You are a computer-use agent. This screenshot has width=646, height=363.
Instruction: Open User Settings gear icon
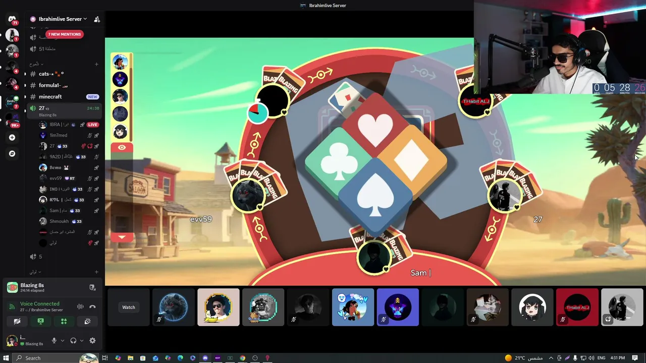[x=92, y=341]
